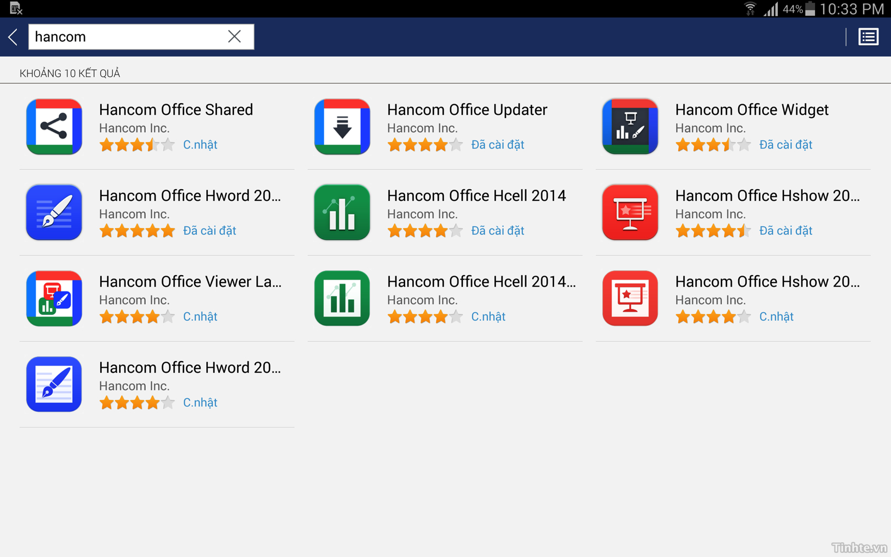
Task: Select the Hancom Office Updater title
Action: [x=467, y=110]
